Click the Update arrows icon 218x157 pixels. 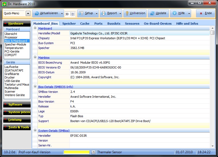point(152,13)
